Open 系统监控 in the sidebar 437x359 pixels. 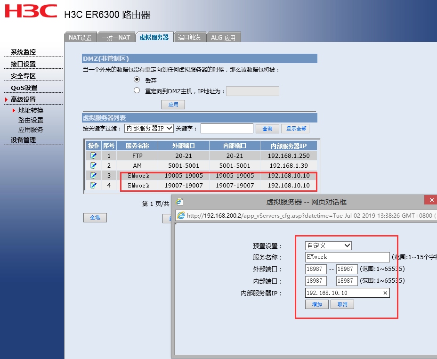tap(23, 52)
